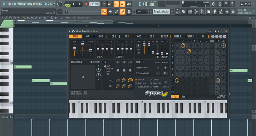Open the Presets dropdown
This screenshot has width=256, height=136.
pyautogui.click(x=210, y=31)
